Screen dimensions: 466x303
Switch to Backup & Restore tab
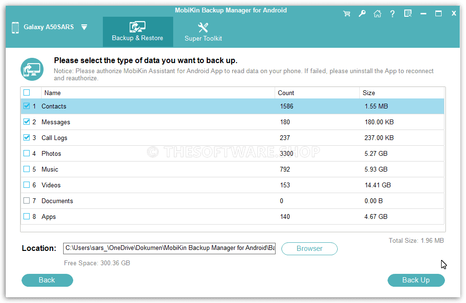[138, 32]
